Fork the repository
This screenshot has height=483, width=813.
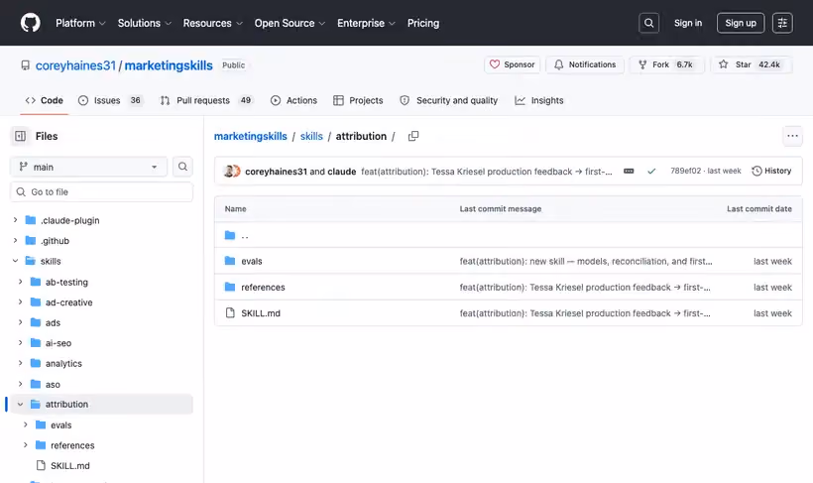[x=667, y=64]
